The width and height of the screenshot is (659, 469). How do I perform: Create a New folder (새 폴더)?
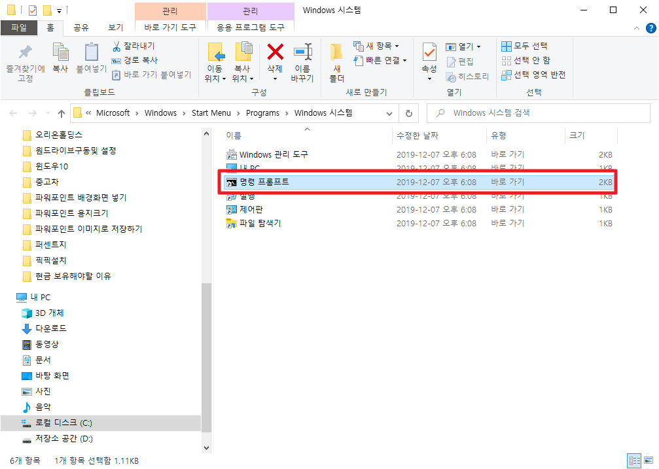point(336,62)
